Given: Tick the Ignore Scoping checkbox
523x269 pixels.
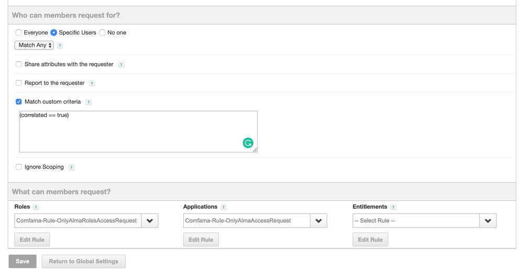Looking at the screenshot, I should (19, 167).
